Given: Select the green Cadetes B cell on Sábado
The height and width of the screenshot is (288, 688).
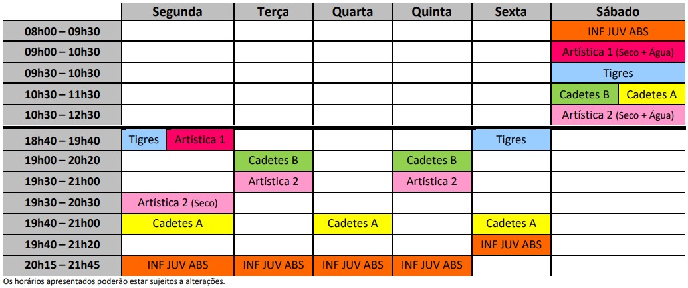Looking at the screenshot, I should click(584, 94).
